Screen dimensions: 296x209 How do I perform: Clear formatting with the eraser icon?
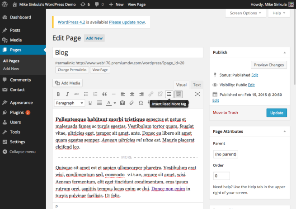[132, 103]
